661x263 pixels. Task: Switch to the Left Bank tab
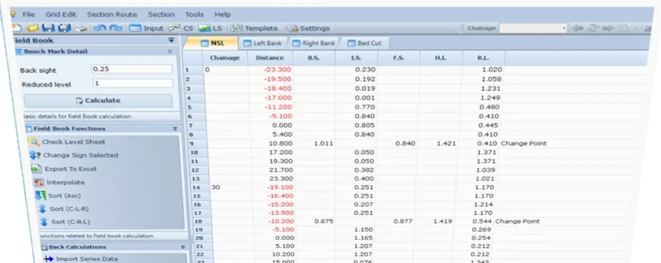point(262,43)
